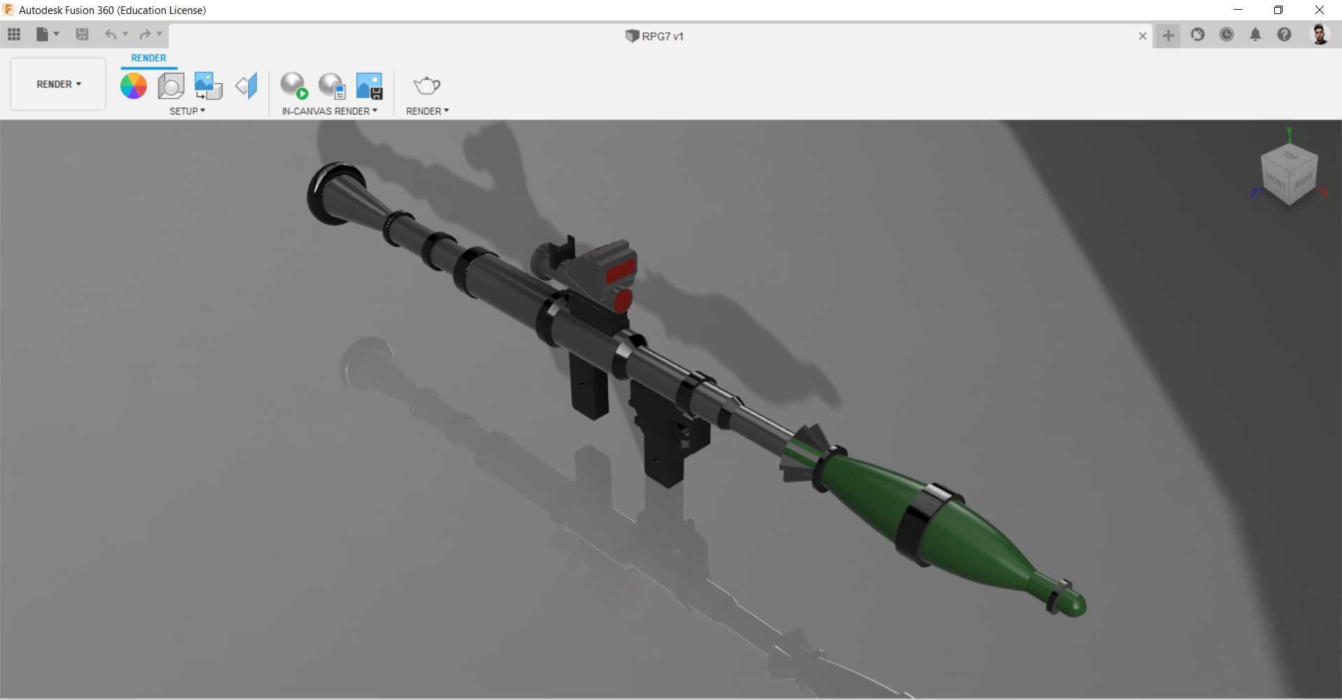This screenshot has width=1342, height=700.
Task: Click the Redo arrow
Action: pyautogui.click(x=145, y=34)
